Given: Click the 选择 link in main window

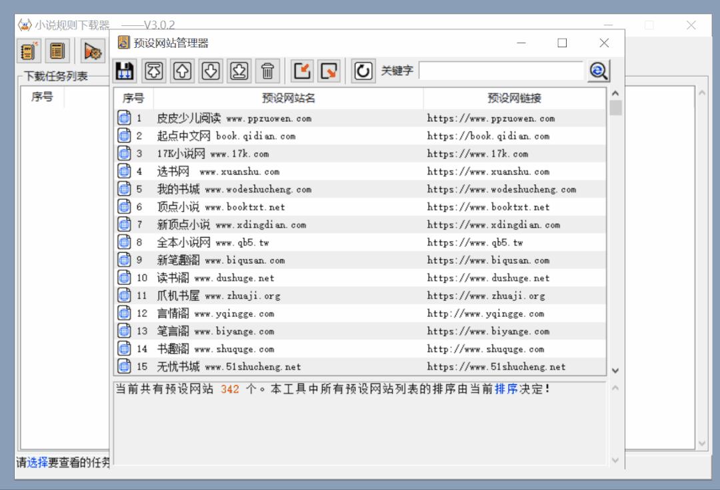Looking at the screenshot, I should [x=37, y=462].
